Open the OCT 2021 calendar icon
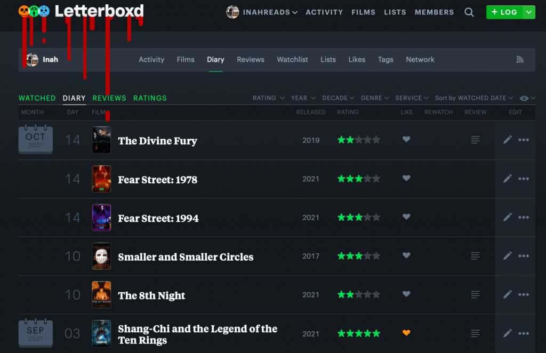 [36, 140]
